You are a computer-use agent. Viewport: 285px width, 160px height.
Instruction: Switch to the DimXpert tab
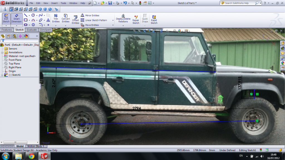[45, 30]
